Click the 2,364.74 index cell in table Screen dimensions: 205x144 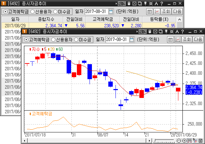(46, 26)
